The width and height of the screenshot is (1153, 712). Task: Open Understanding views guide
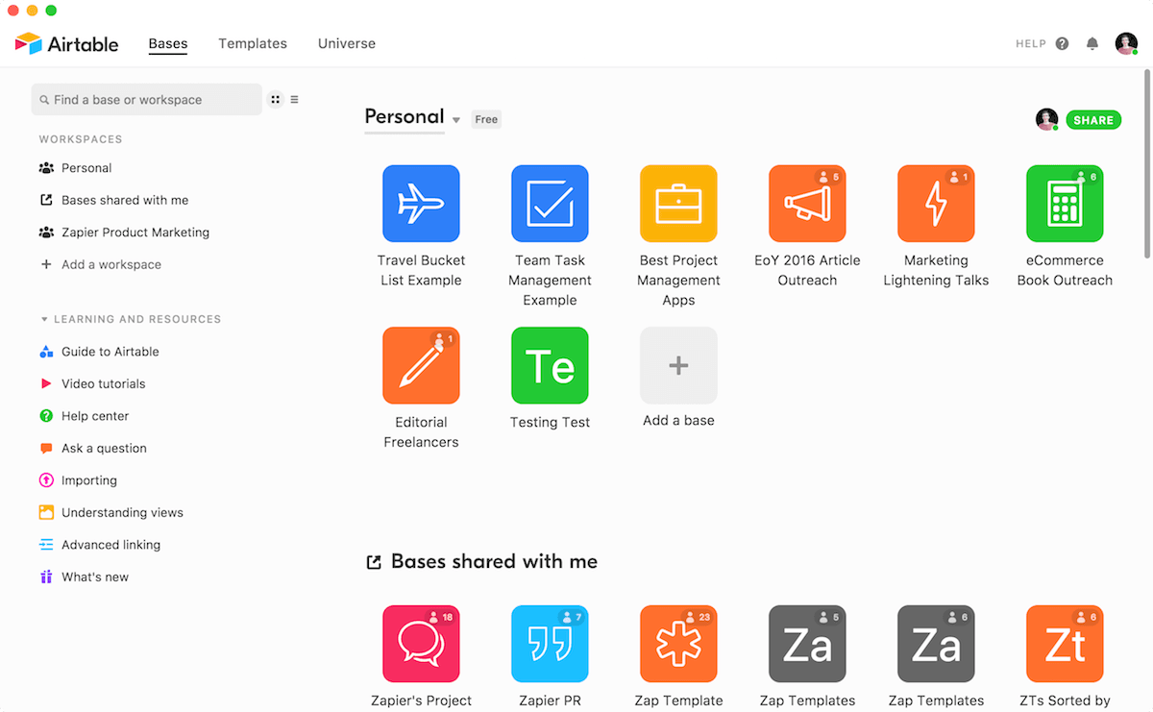[x=111, y=512]
